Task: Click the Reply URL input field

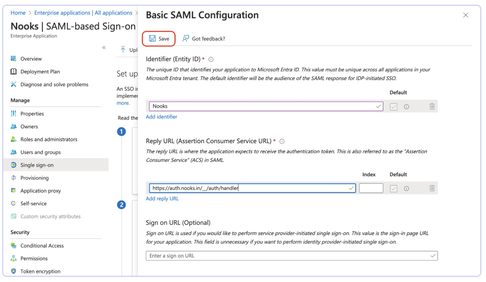Action: [252, 188]
